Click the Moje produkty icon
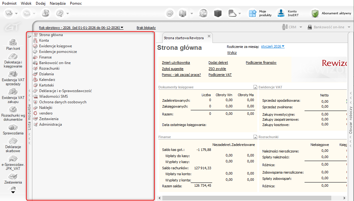Screen dimensions: 354x201 253,13
